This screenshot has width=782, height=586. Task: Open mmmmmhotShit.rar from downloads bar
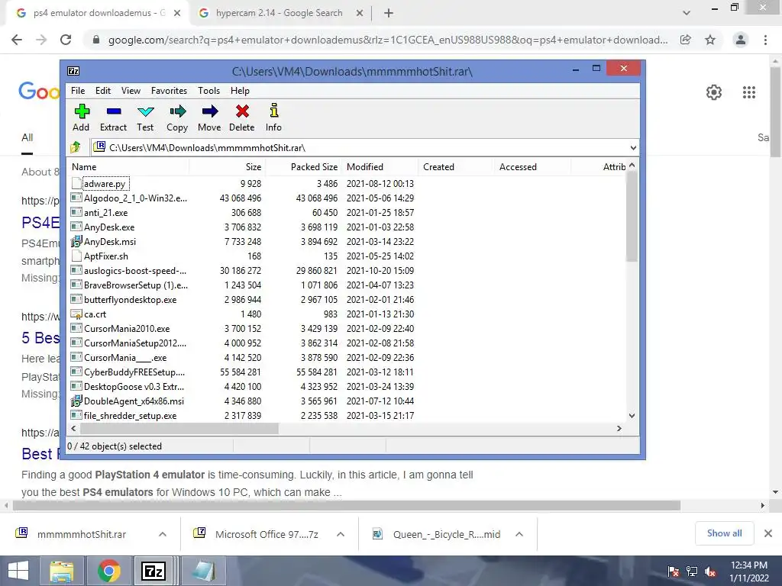pos(81,534)
